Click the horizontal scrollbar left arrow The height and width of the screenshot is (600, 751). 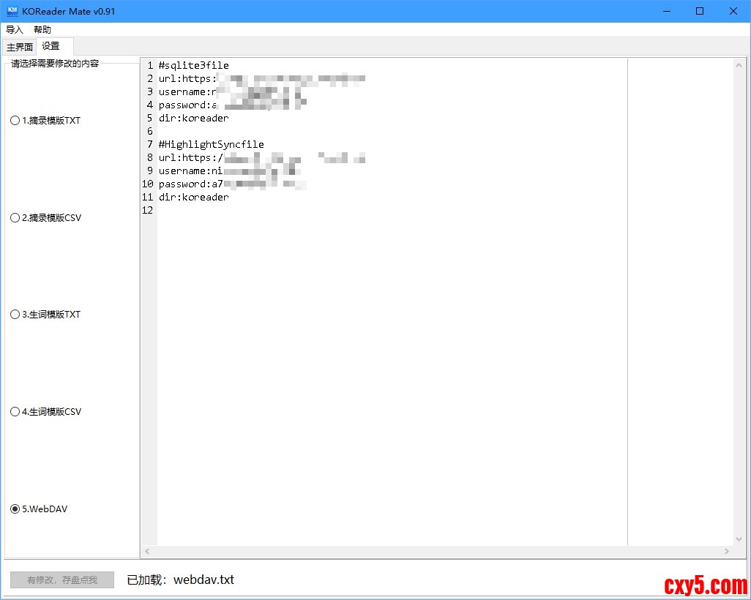click(x=148, y=551)
